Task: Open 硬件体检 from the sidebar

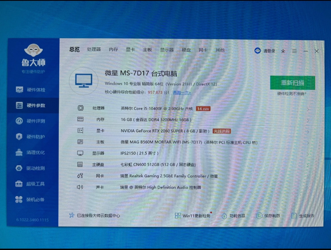Action: (x=30, y=90)
